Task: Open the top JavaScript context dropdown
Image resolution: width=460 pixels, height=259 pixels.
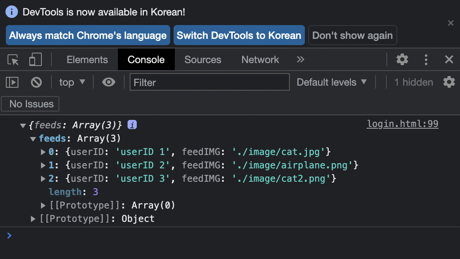Action: pyautogui.click(x=72, y=82)
